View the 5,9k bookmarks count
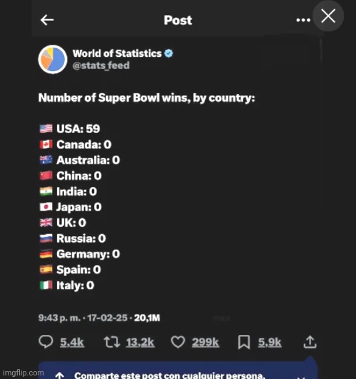356x379 pixels. pyautogui.click(x=270, y=342)
